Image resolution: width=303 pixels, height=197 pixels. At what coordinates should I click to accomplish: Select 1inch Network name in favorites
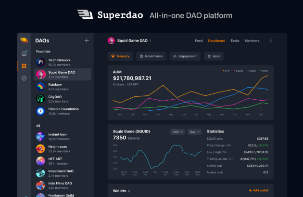point(59,60)
